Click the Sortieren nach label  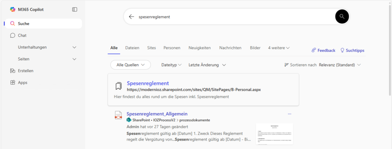(303, 65)
